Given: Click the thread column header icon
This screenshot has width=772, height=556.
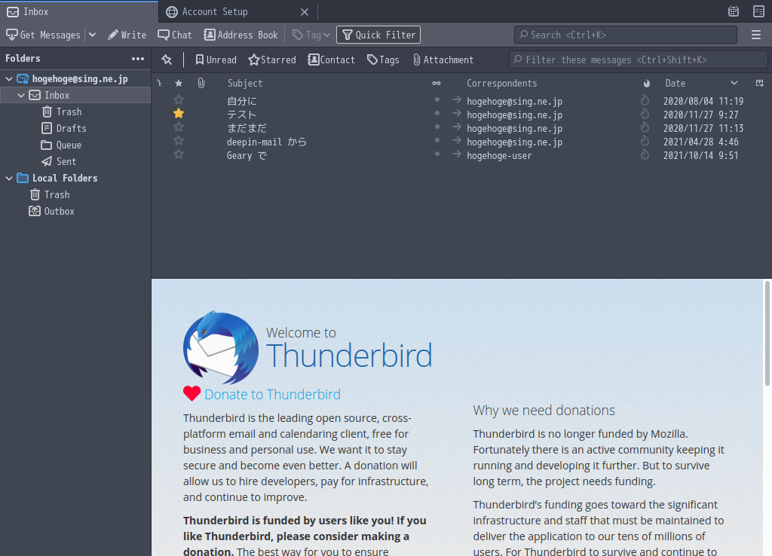Looking at the screenshot, I should (x=160, y=83).
